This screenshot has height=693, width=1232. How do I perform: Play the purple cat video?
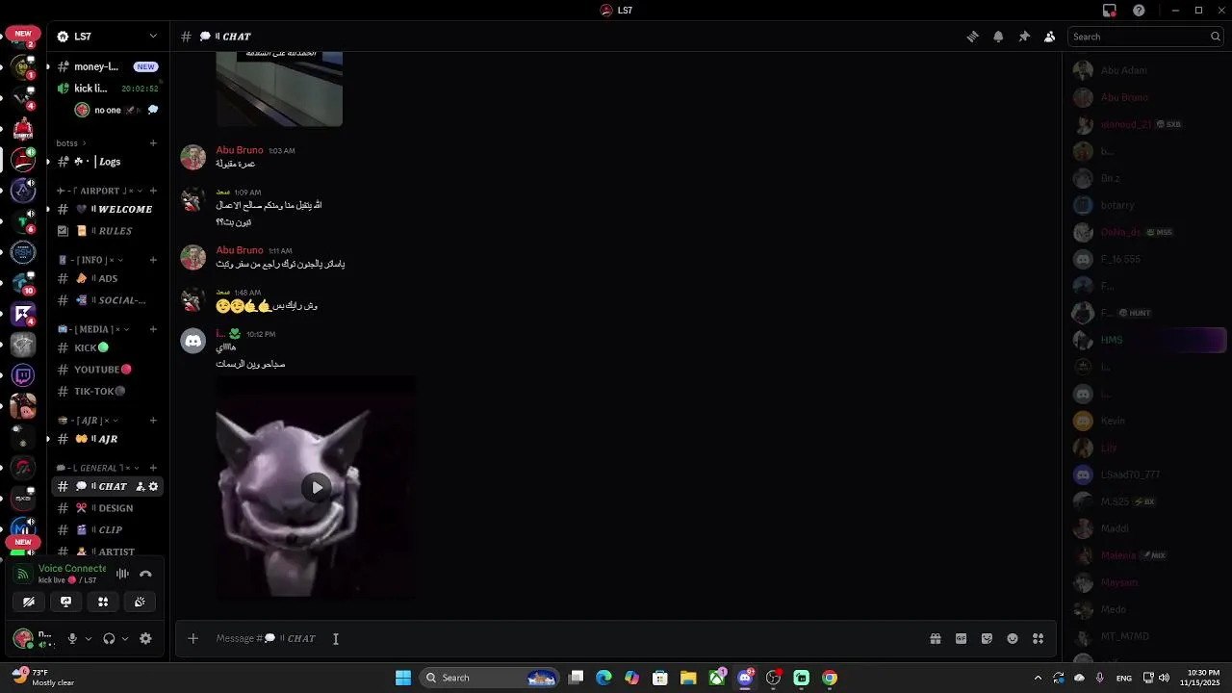click(317, 487)
